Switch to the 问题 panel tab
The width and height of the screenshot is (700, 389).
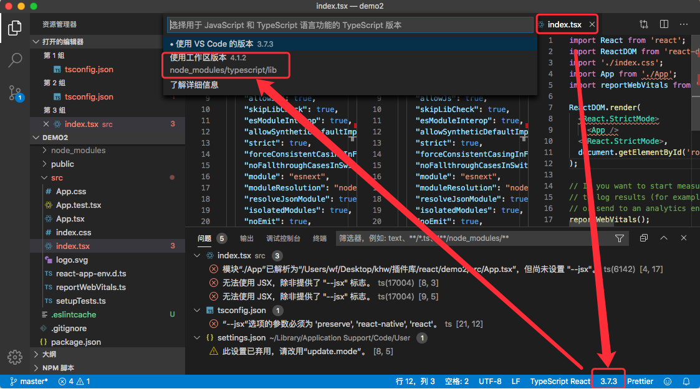pos(204,238)
